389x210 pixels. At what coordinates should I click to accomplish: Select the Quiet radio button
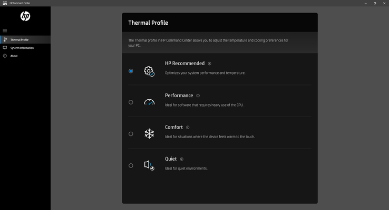click(x=131, y=165)
